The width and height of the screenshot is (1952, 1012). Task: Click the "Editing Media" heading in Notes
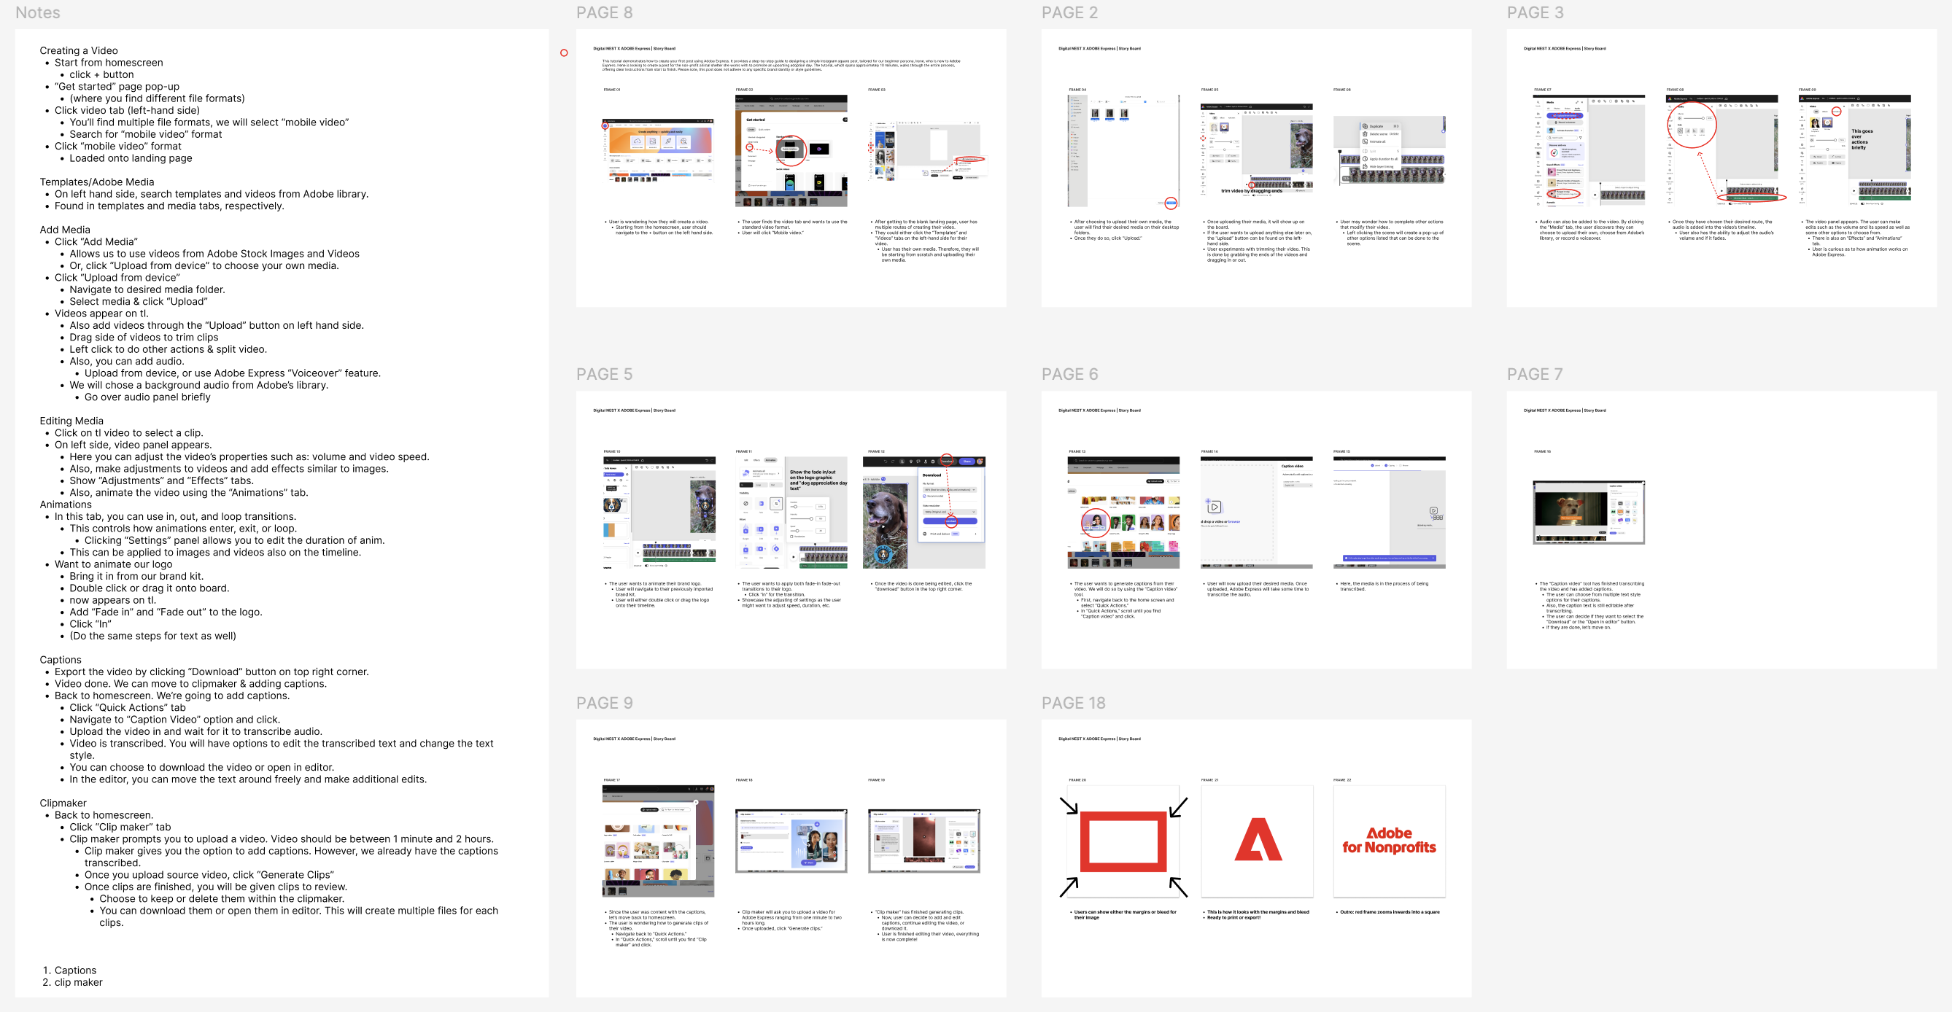click(x=71, y=421)
